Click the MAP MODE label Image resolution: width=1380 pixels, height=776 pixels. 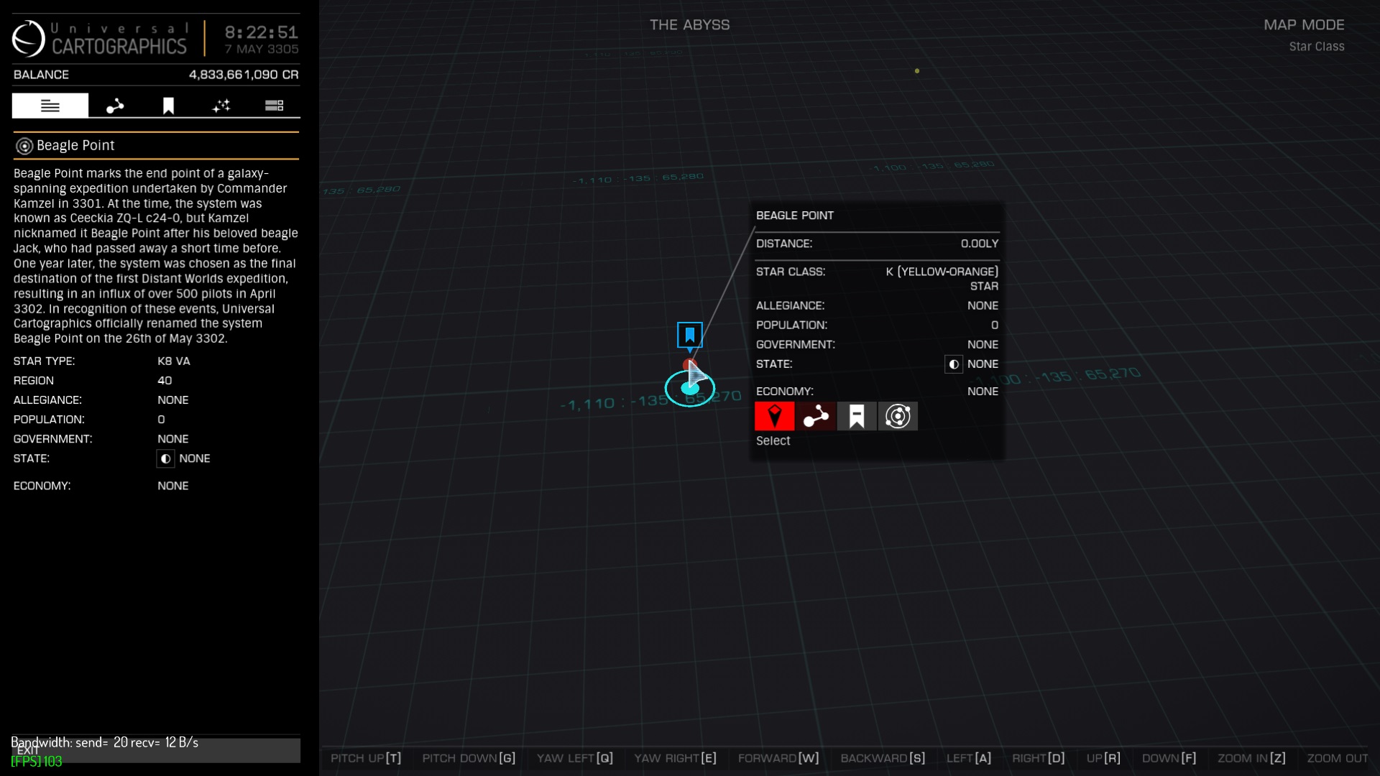pyautogui.click(x=1304, y=25)
